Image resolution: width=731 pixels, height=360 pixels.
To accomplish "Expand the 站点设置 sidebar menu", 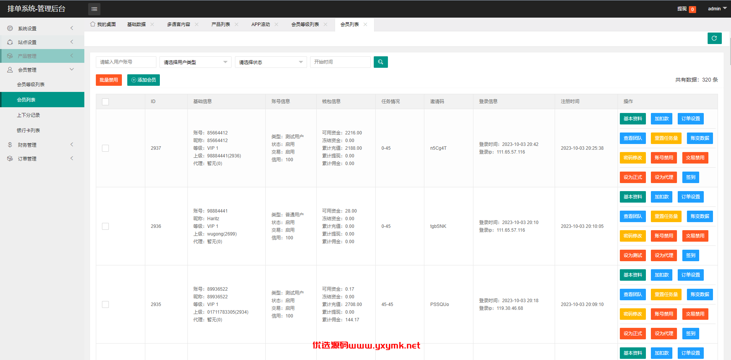I will [x=42, y=42].
